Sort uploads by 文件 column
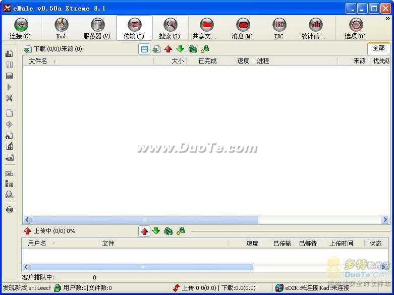The height and width of the screenshot is (295, 394). point(162,244)
